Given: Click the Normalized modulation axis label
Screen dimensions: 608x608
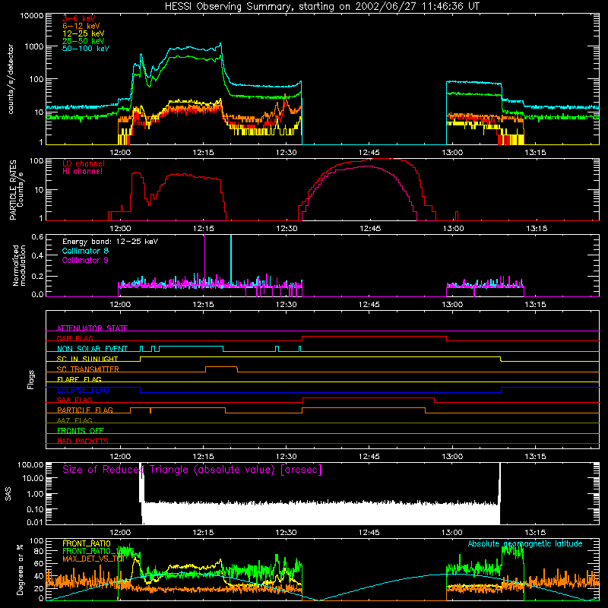Looking at the screenshot, I should coord(20,265).
